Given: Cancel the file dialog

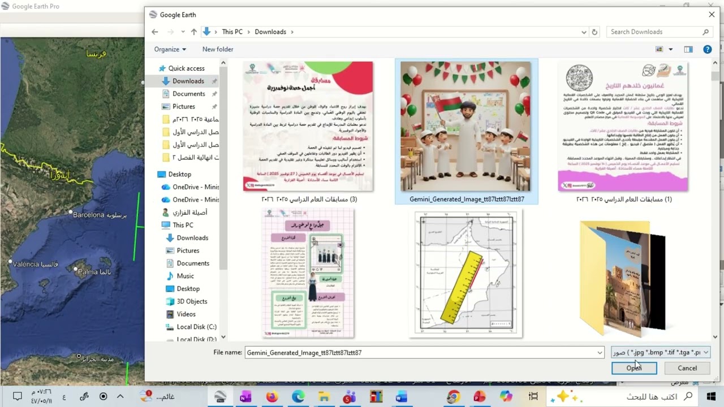Looking at the screenshot, I should (687, 368).
